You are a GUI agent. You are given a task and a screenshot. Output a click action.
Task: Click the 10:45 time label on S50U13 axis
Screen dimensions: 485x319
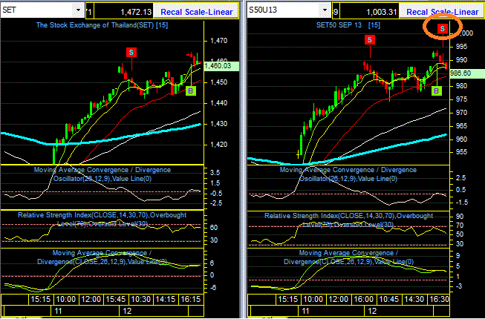pyautogui.click(x=388, y=299)
